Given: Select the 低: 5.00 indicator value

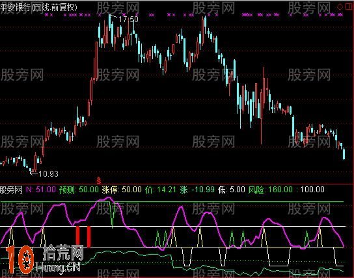Looking at the screenshot, I should tap(232, 190).
